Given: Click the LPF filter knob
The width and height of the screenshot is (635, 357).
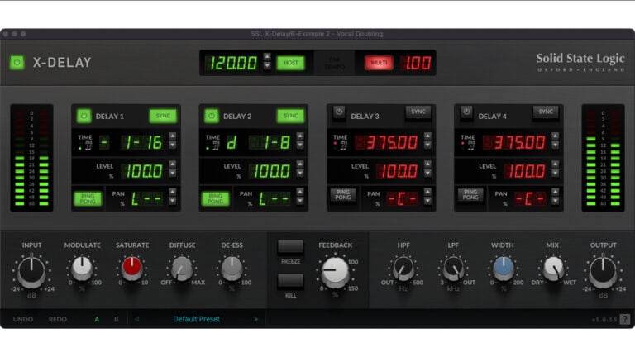Looking at the screenshot, I should [453, 268].
